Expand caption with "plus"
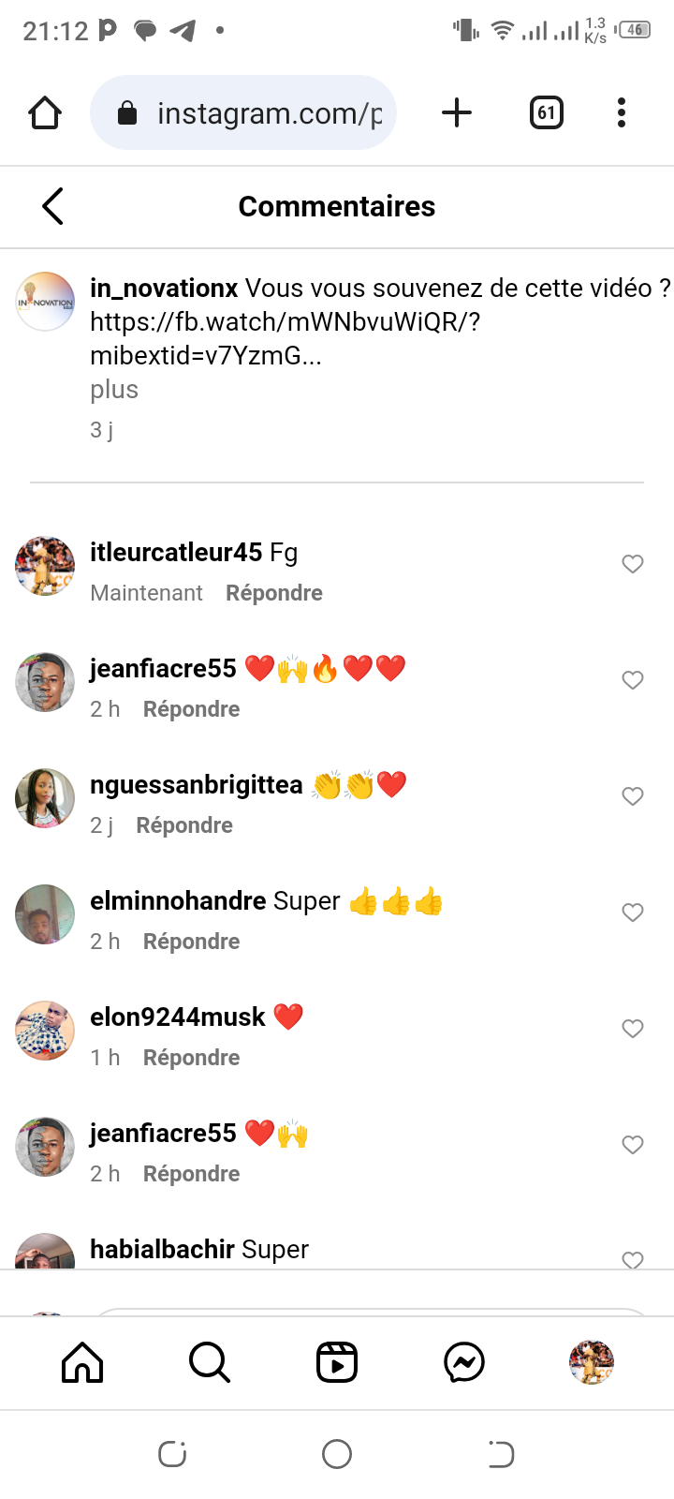Image resolution: width=674 pixels, height=1499 pixels. [x=114, y=390]
